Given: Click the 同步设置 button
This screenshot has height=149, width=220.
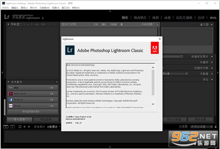Looking at the screenshot, I should point(201,120).
